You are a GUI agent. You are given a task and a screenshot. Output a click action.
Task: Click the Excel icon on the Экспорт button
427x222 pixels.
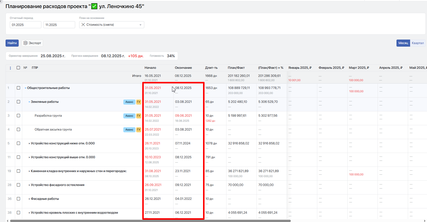pyautogui.click(x=25, y=43)
